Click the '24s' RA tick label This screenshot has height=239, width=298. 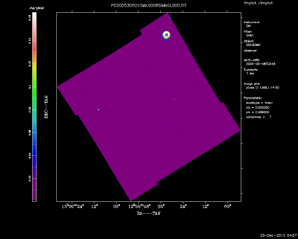(183, 206)
